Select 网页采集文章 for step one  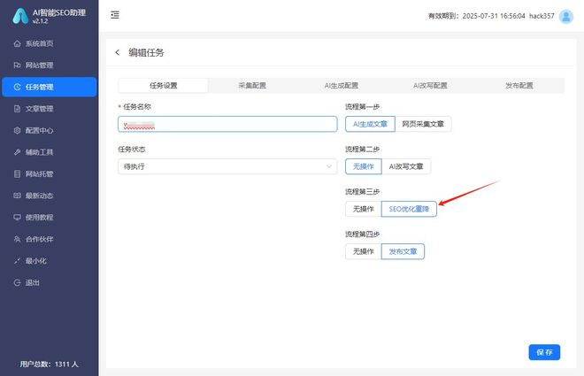coord(422,124)
